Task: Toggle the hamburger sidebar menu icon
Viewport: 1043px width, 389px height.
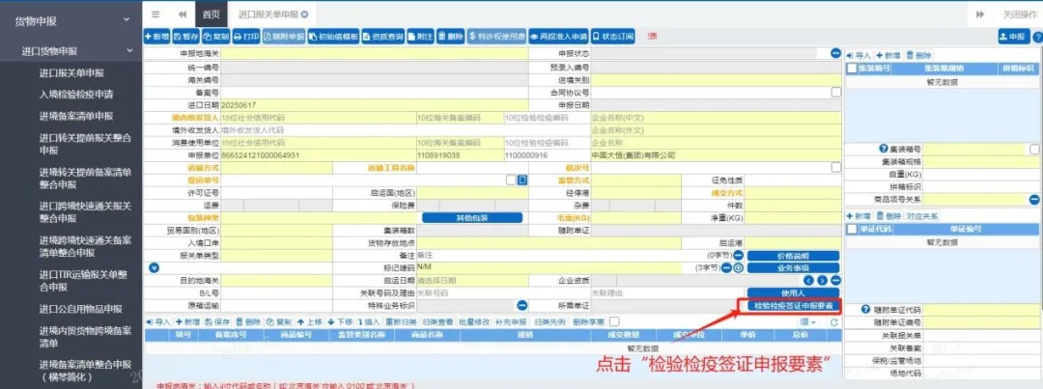Action: point(155,14)
